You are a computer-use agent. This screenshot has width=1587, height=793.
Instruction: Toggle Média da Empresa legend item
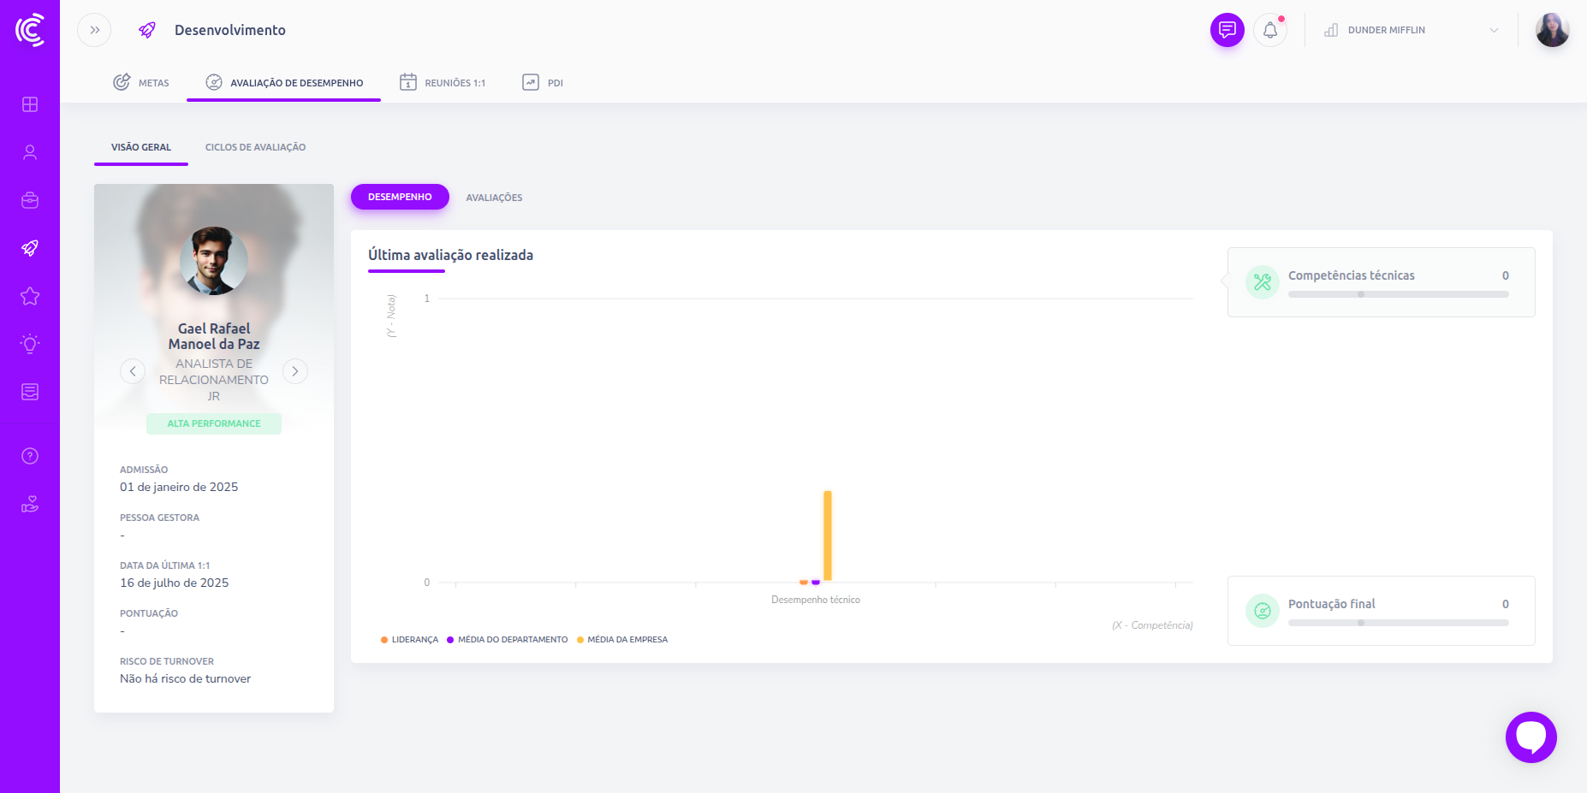(x=622, y=640)
